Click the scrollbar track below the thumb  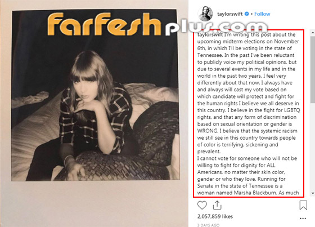313,147
